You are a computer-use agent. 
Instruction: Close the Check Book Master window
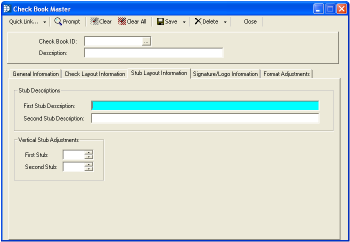[x=341, y=9]
